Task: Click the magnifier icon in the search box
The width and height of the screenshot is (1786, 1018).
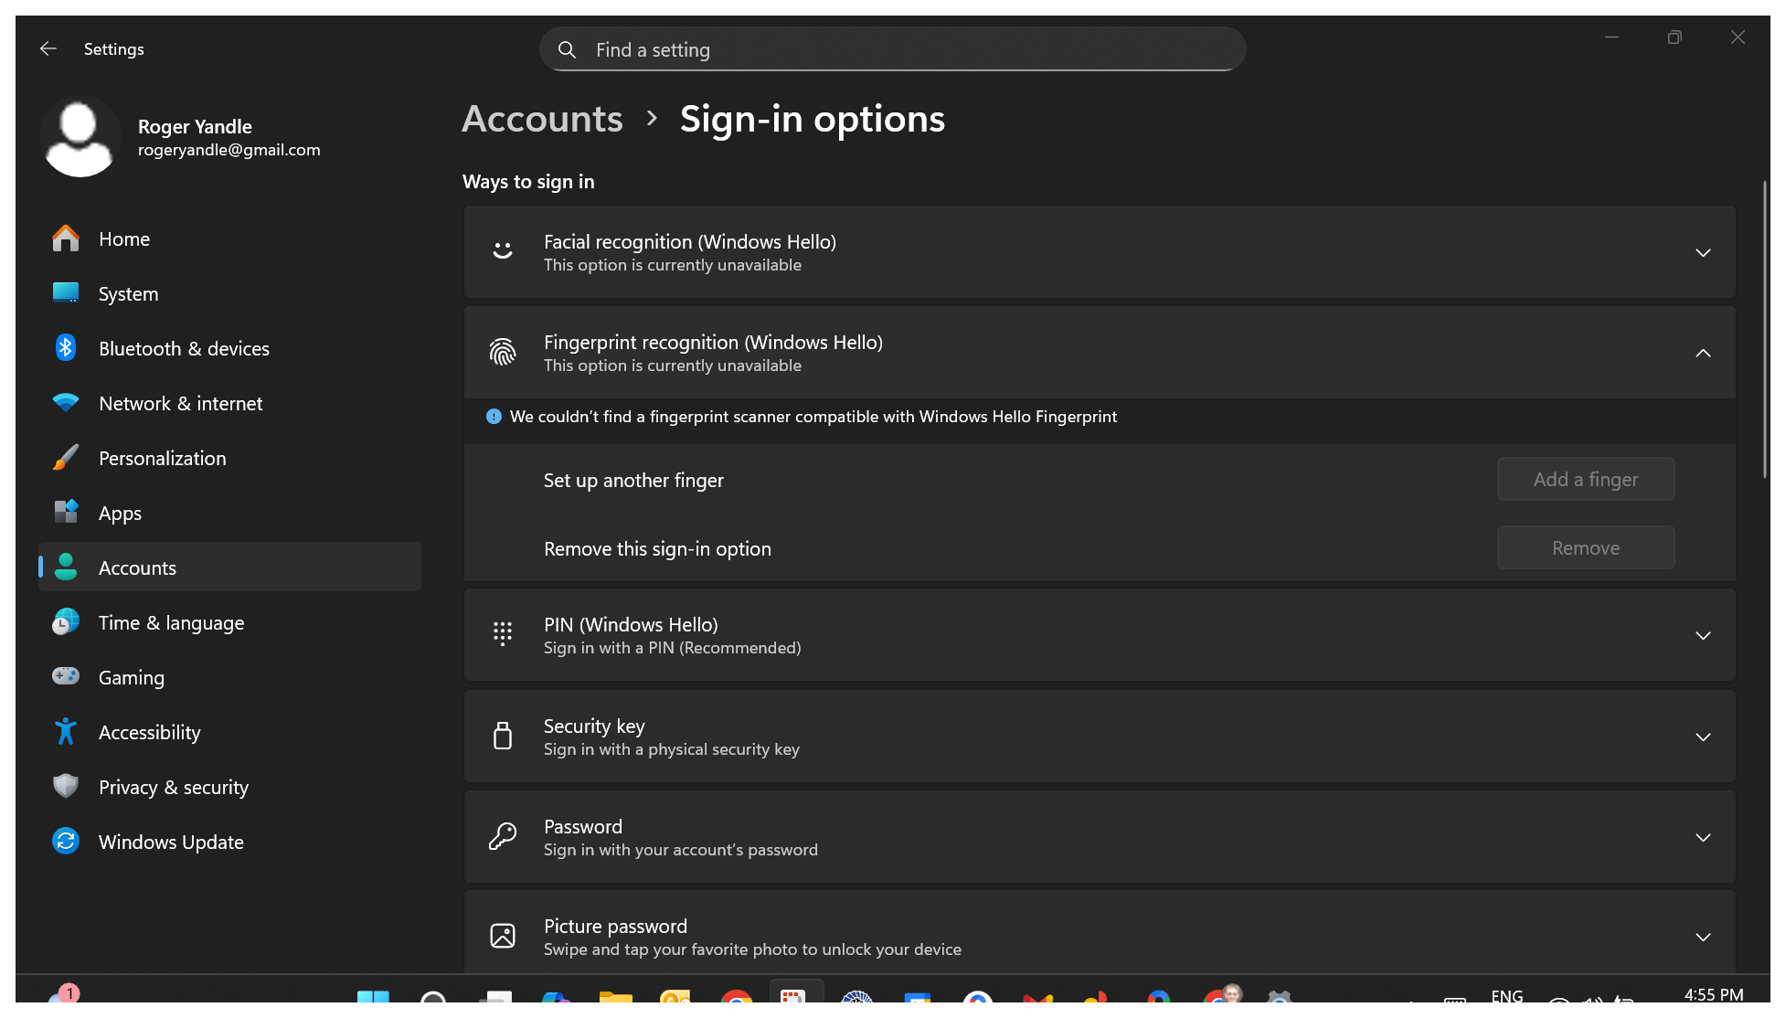Action: click(567, 49)
